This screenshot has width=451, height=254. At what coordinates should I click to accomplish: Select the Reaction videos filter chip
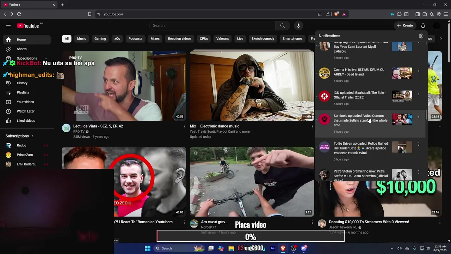pos(180,39)
